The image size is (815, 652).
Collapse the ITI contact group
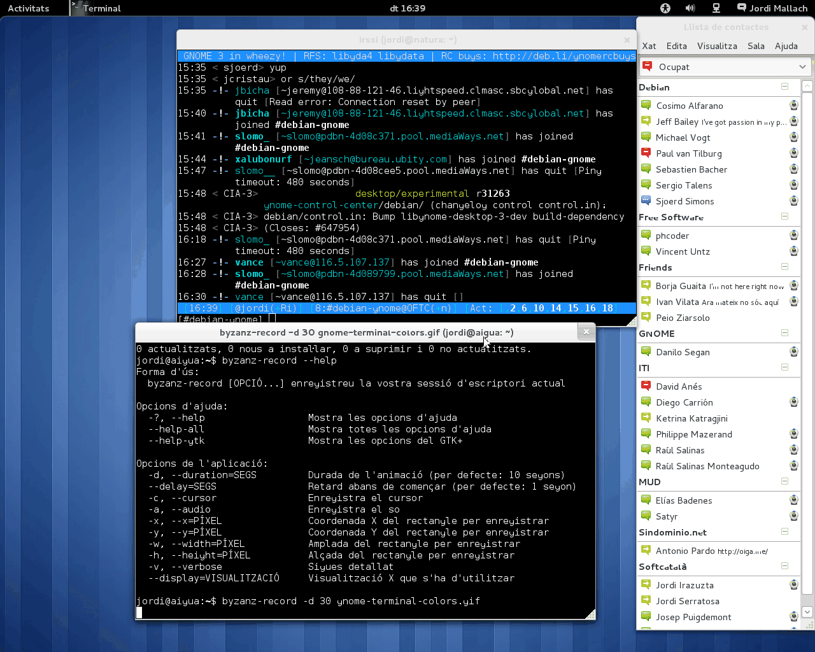pos(784,367)
